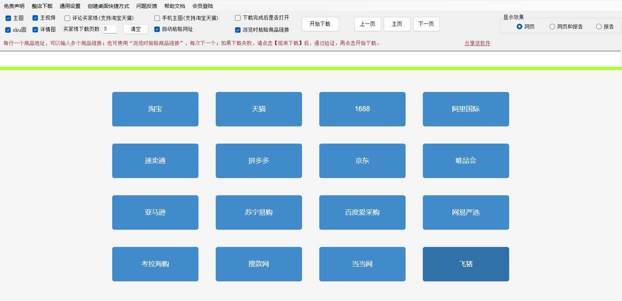Open the 搜款网 site tile
The width and height of the screenshot is (622, 301).
coord(259,264)
